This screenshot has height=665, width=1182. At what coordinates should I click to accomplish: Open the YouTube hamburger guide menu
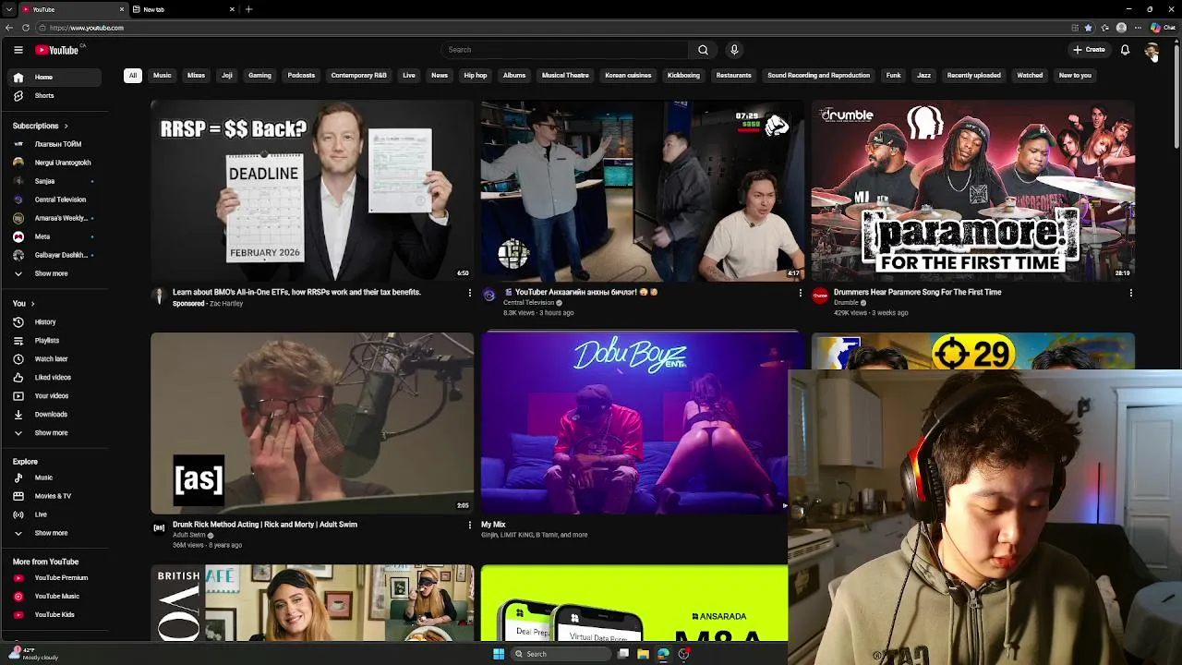(x=18, y=50)
